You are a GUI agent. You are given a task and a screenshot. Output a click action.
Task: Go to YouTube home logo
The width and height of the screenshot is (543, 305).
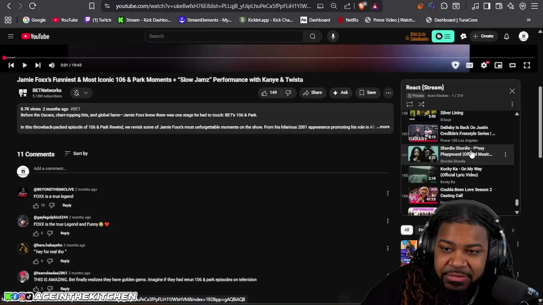pos(35,36)
